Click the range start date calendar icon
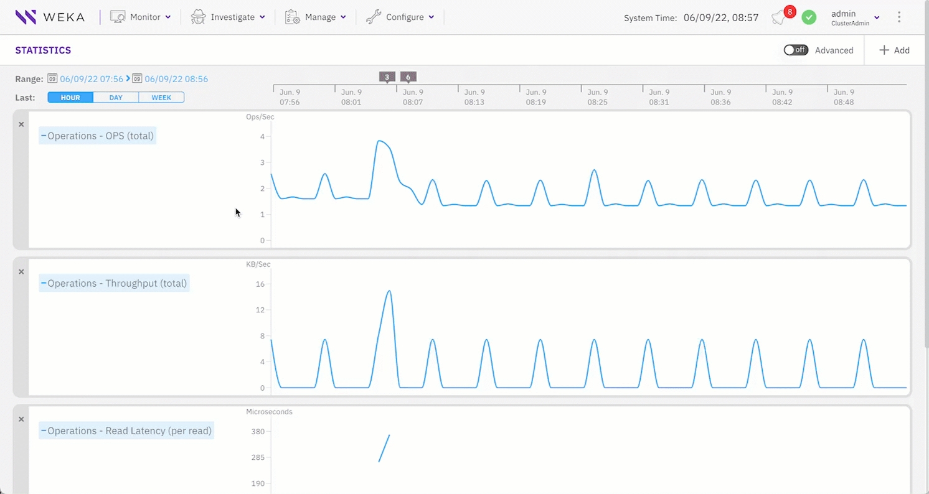Screen dimensions: 929x494 [x=53, y=79]
